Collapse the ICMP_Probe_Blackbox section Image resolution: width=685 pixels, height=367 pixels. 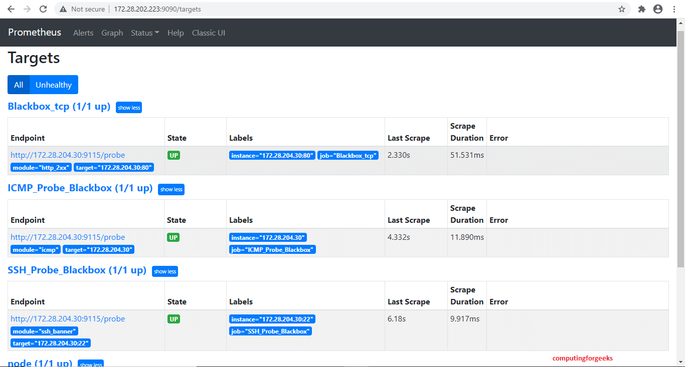point(171,189)
